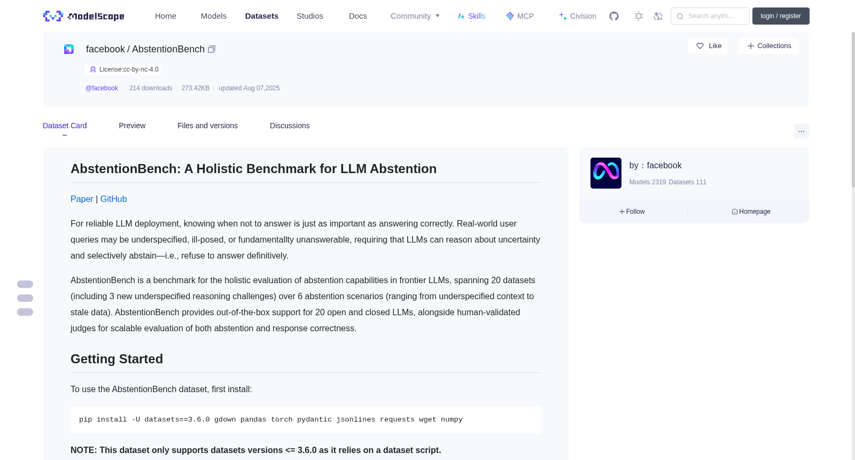Open the GitHub repository icon in header

pos(614,16)
